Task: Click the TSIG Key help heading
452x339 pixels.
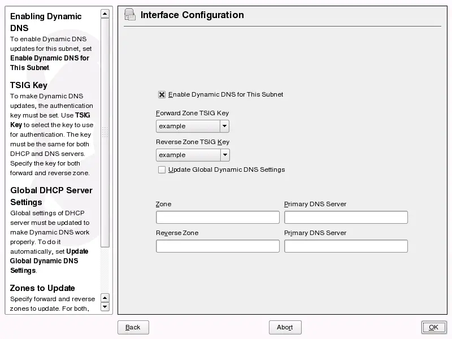Action: click(x=29, y=85)
